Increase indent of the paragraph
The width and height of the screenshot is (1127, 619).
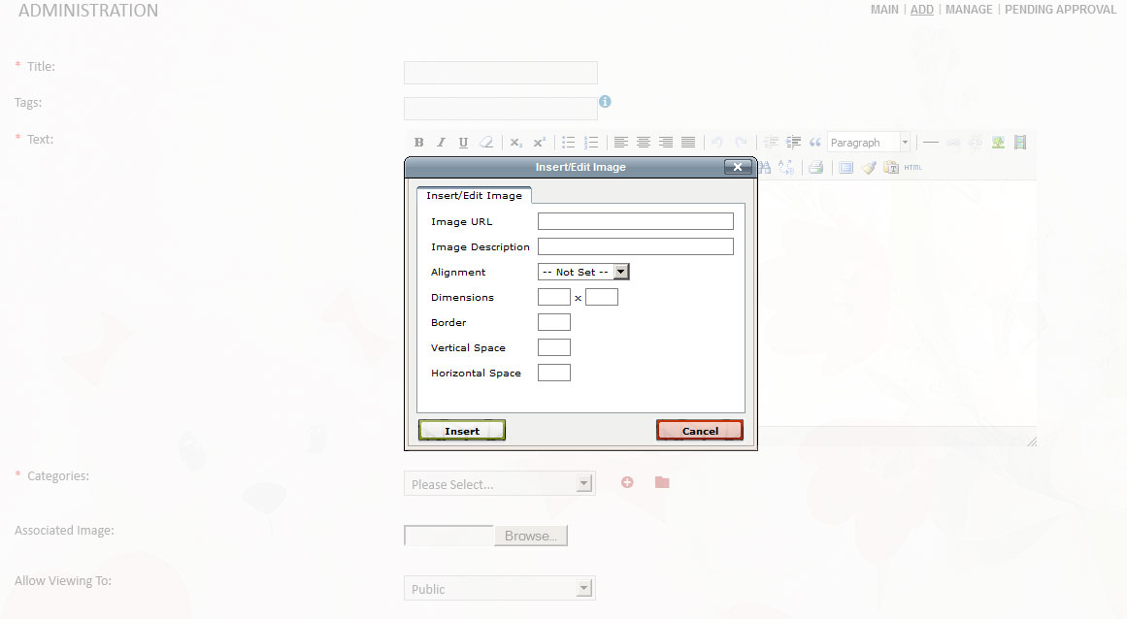pyautogui.click(x=793, y=143)
